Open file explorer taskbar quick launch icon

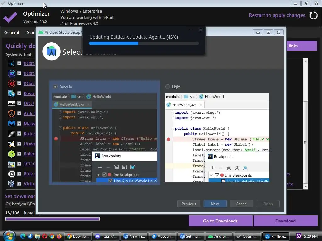[37, 236]
